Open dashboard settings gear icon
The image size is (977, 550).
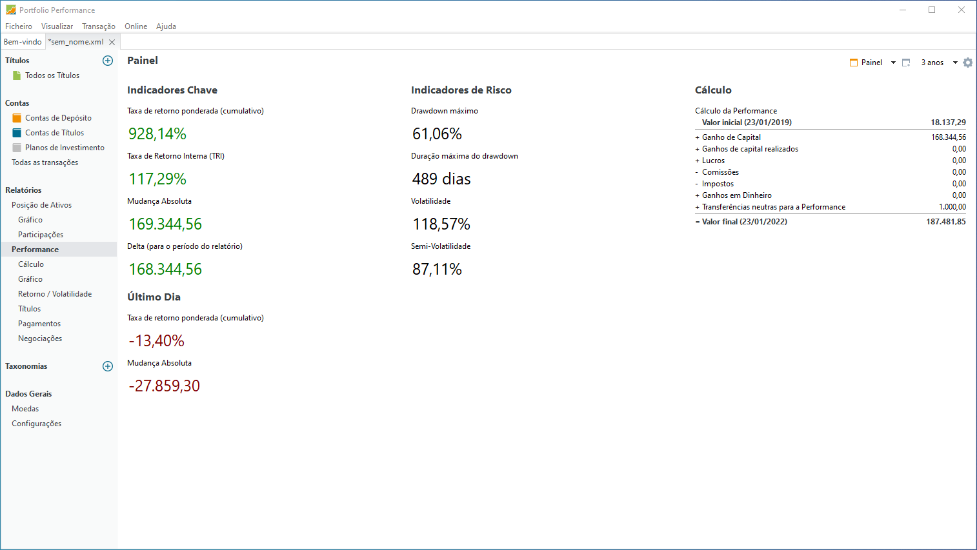(x=967, y=63)
